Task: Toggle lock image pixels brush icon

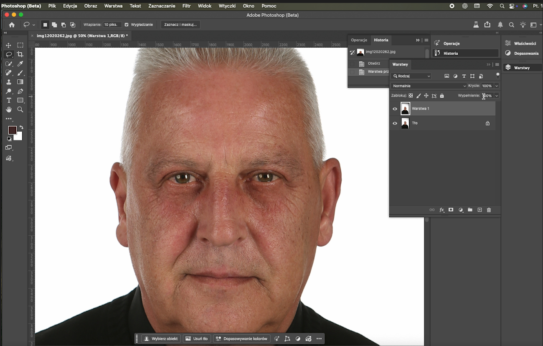Action: [x=419, y=96]
